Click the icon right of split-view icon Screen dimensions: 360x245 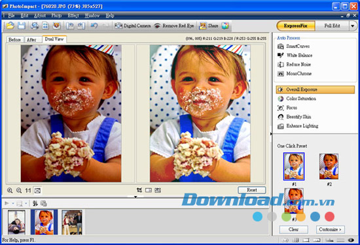coord(158,190)
